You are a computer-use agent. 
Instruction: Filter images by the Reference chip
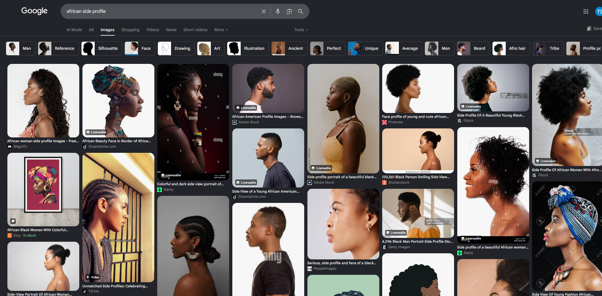[58, 48]
